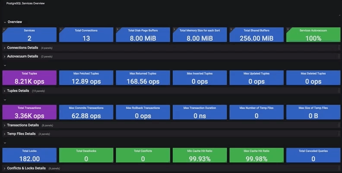Click the info icon on Services panel
342x173 pixels.
[3, 29]
